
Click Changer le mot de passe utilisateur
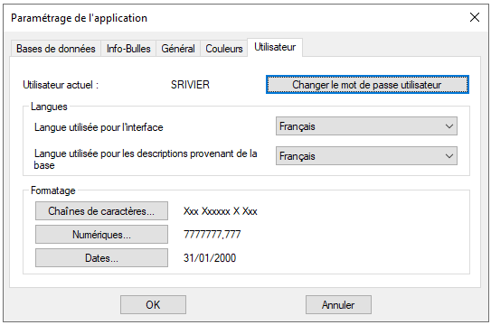pos(367,85)
